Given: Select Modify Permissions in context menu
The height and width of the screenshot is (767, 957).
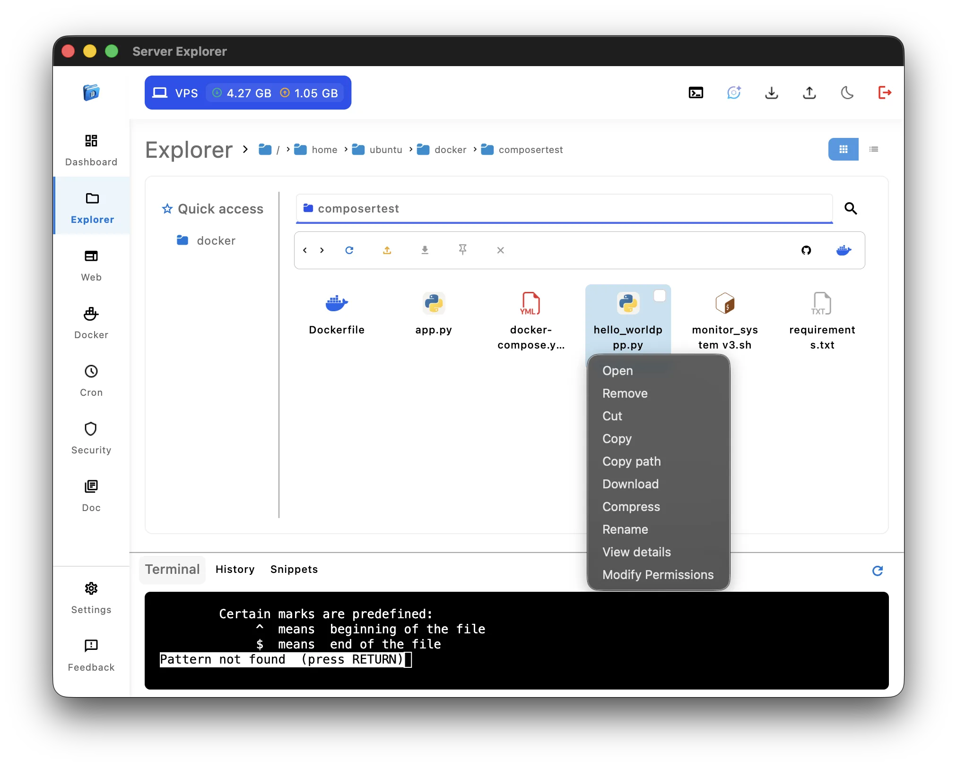Looking at the screenshot, I should 658,575.
